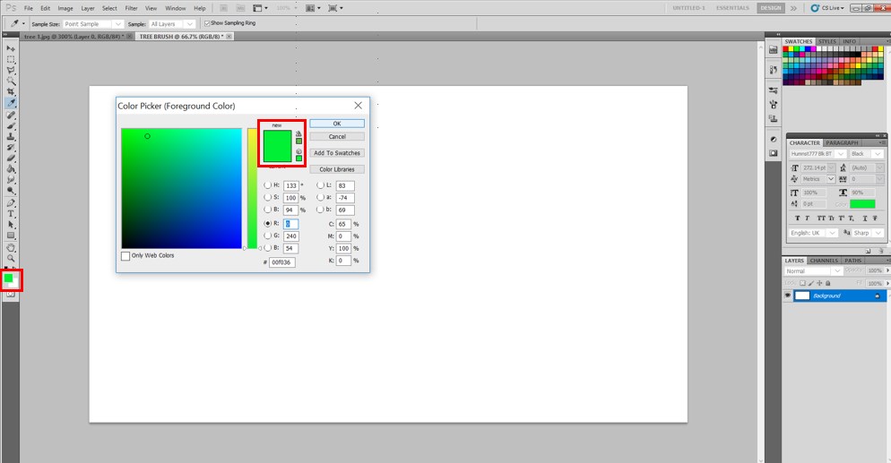Image resolution: width=891 pixels, height=463 pixels.
Task: Toggle Quick Mask mode icon
Action: pyautogui.click(x=11, y=295)
